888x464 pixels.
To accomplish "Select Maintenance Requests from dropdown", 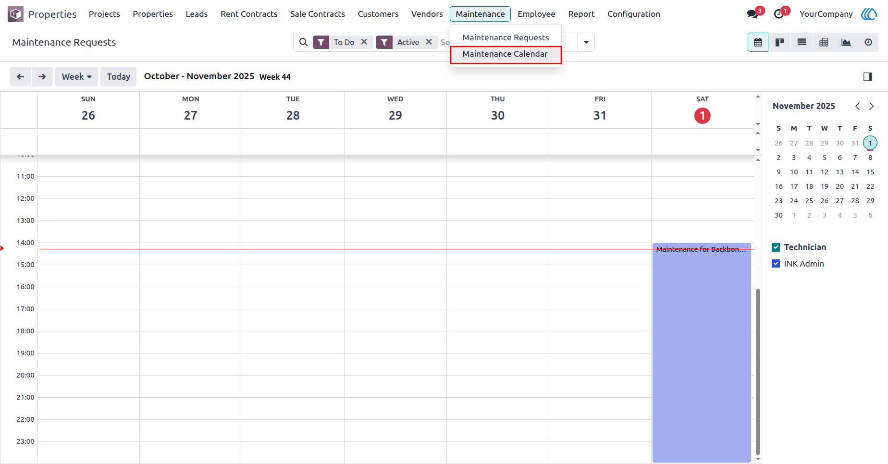I will point(506,37).
